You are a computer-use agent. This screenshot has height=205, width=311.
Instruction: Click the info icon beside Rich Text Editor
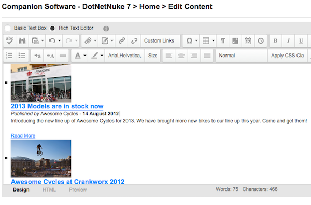(106, 29)
